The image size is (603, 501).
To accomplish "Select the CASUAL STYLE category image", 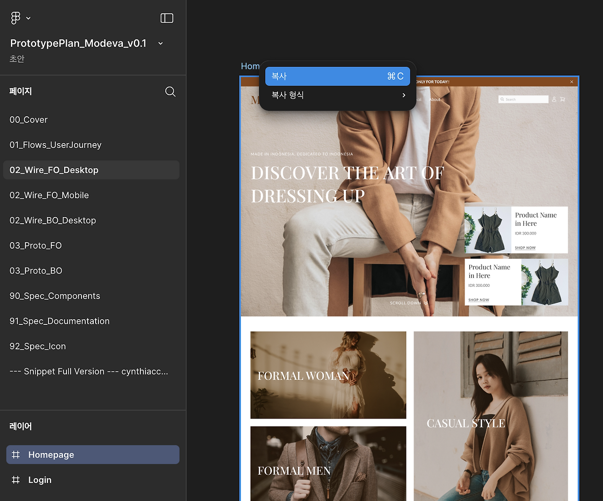I will coord(491,416).
